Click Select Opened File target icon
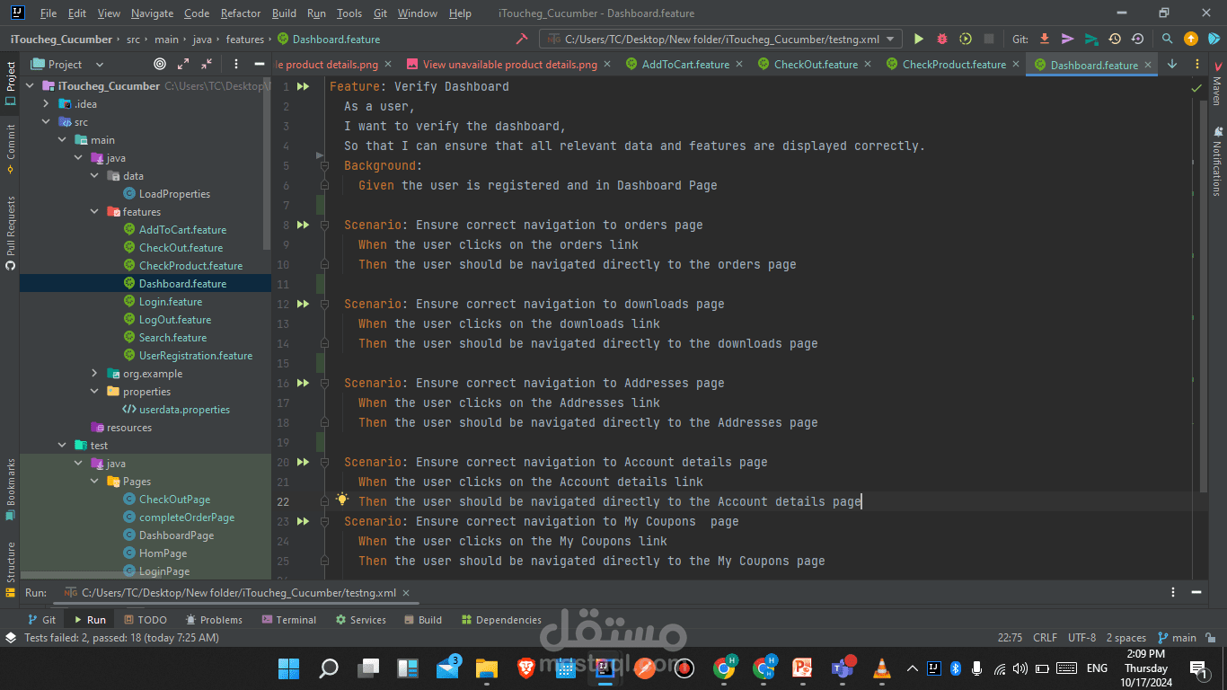The width and height of the screenshot is (1227, 690). click(x=160, y=65)
